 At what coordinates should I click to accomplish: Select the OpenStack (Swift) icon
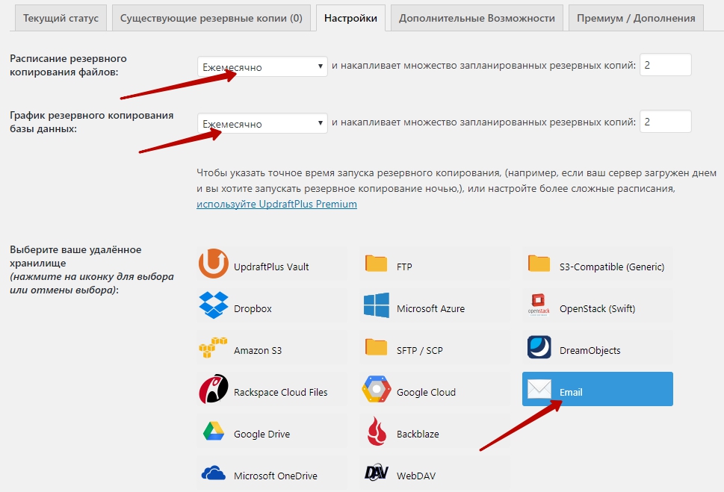(x=539, y=305)
